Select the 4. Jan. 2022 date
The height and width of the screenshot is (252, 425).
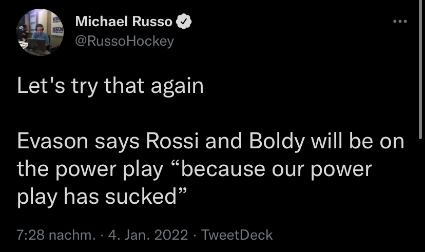(x=150, y=235)
